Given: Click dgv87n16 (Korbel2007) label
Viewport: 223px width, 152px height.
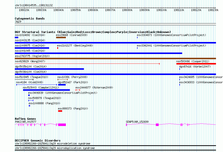Looking at the screenshot, I should coord(195,66).
